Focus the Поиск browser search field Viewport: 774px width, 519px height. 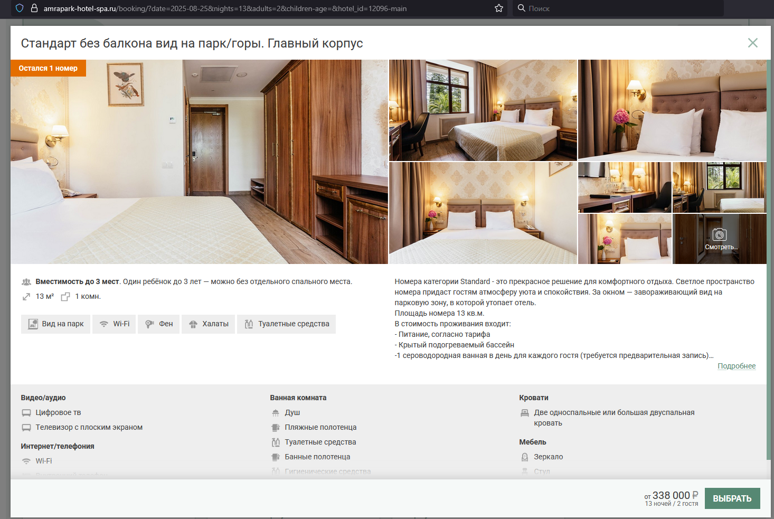click(x=618, y=8)
